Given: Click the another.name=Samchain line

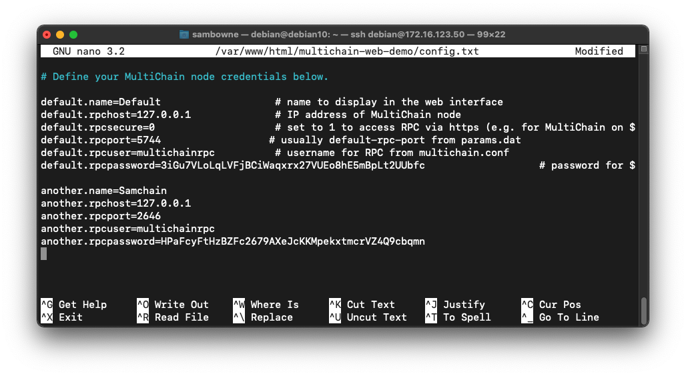Looking at the screenshot, I should pos(103,191).
